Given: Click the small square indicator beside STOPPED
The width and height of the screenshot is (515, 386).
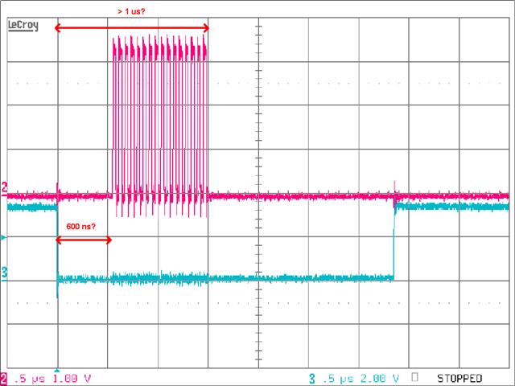Looking at the screenshot, I should click(415, 377).
